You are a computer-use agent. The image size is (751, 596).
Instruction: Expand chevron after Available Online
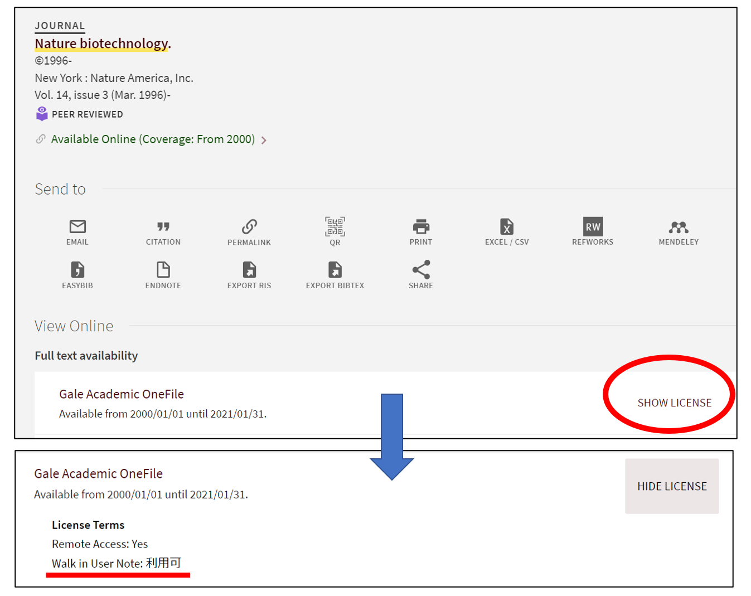tap(264, 140)
